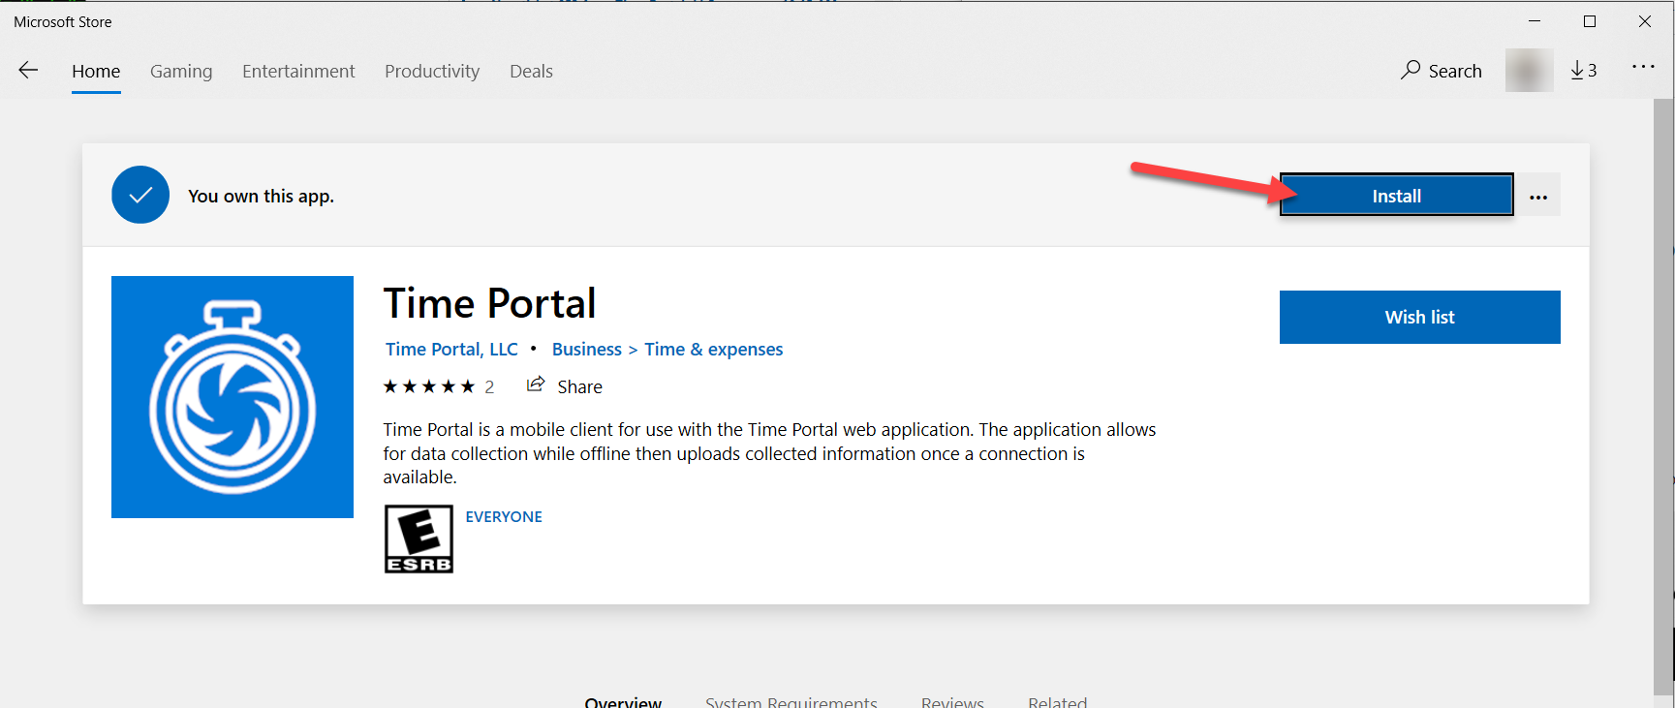Select the Related section tab
The image size is (1675, 708).
coord(1058,701)
